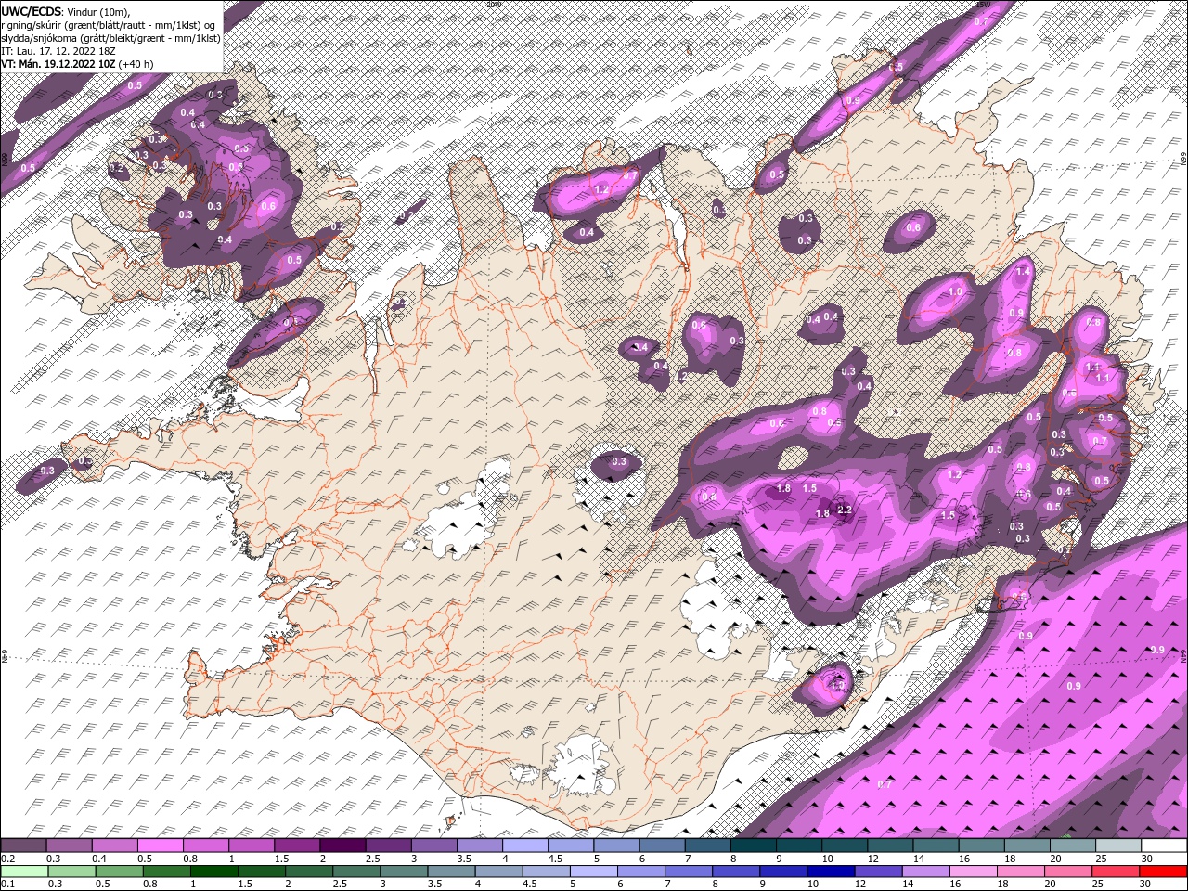The width and height of the screenshot is (1188, 891).
Task: Pick lower legend swatch between 25 and 30
Action: [1117, 872]
